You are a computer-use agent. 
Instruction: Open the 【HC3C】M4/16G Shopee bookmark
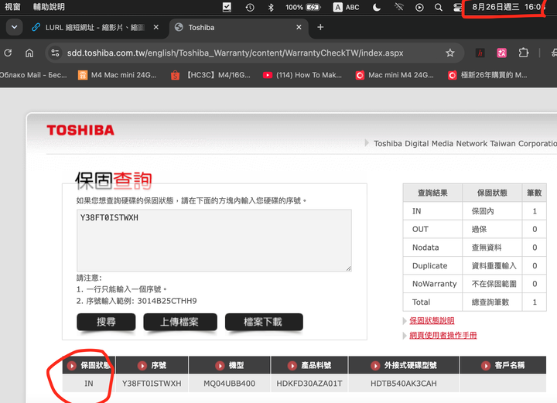210,75
